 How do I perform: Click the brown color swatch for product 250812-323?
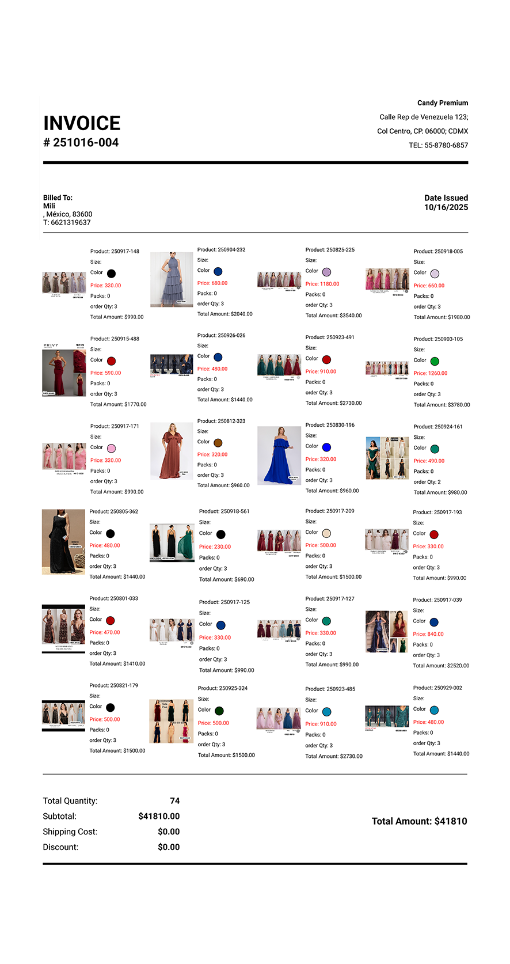point(218,443)
